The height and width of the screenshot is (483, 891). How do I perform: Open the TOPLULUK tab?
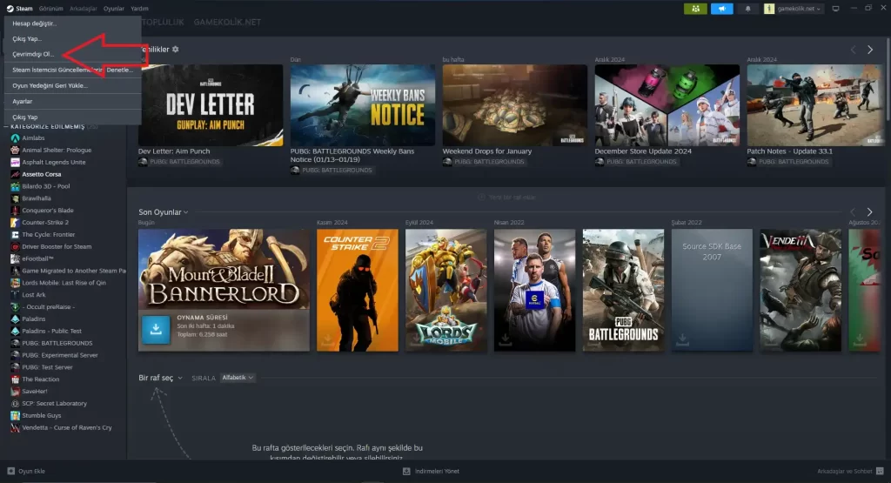[x=163, y=22]
